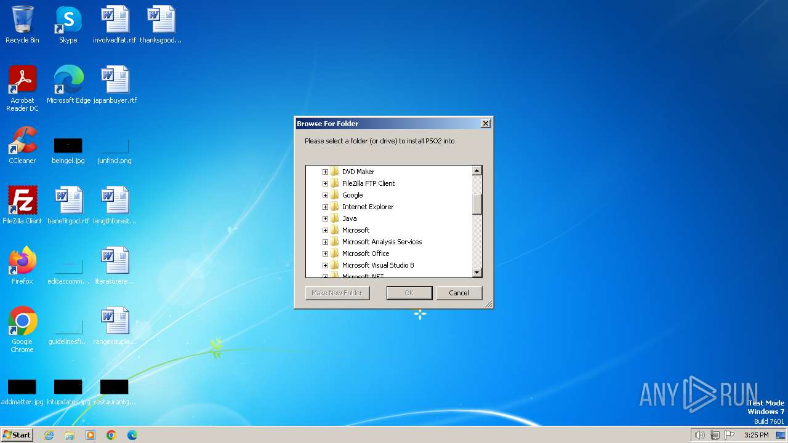Select the Microsoft Office folder
The width and height of the screenshot is (788, 443).
tap(366, 253)
